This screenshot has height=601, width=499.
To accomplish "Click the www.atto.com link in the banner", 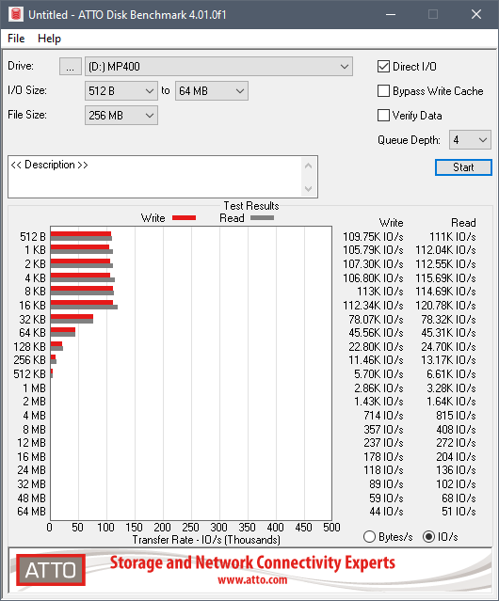I will pyautogui.click(x=252, y=579).
